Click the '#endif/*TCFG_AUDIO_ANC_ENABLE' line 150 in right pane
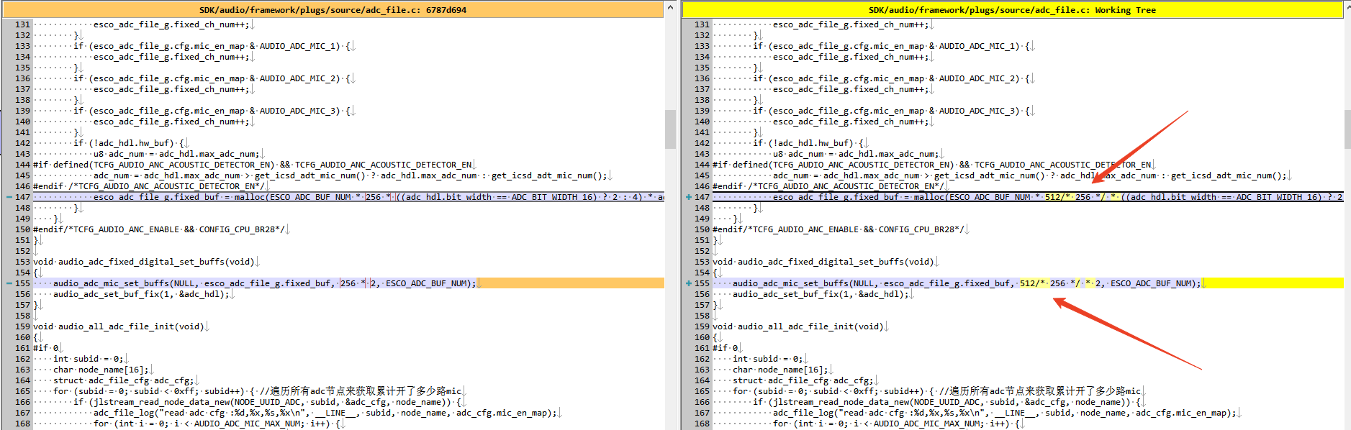 [x=839, y=229]
